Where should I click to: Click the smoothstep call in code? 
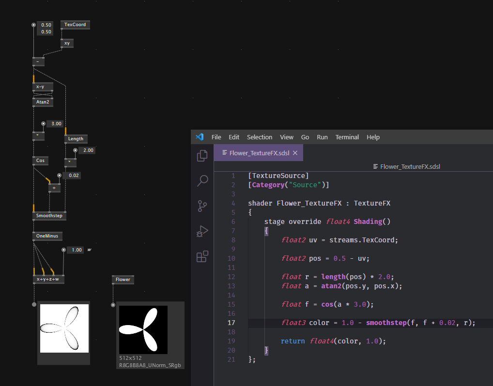coord(386,323)
